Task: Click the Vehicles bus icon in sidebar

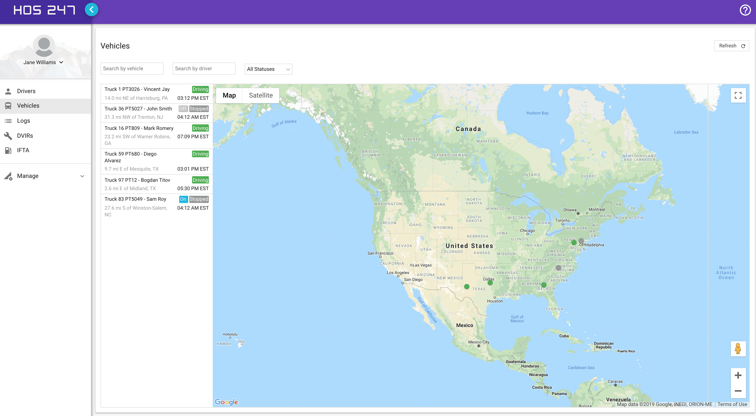Action: coord(8,106)
